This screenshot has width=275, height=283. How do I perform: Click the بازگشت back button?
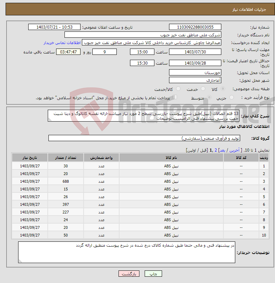pos(129,274)
